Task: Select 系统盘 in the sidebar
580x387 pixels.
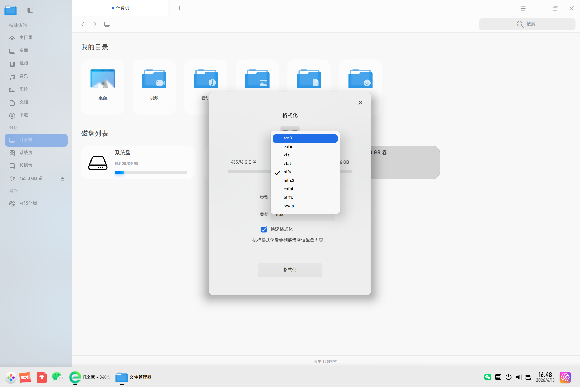Action: click(36, 153)
